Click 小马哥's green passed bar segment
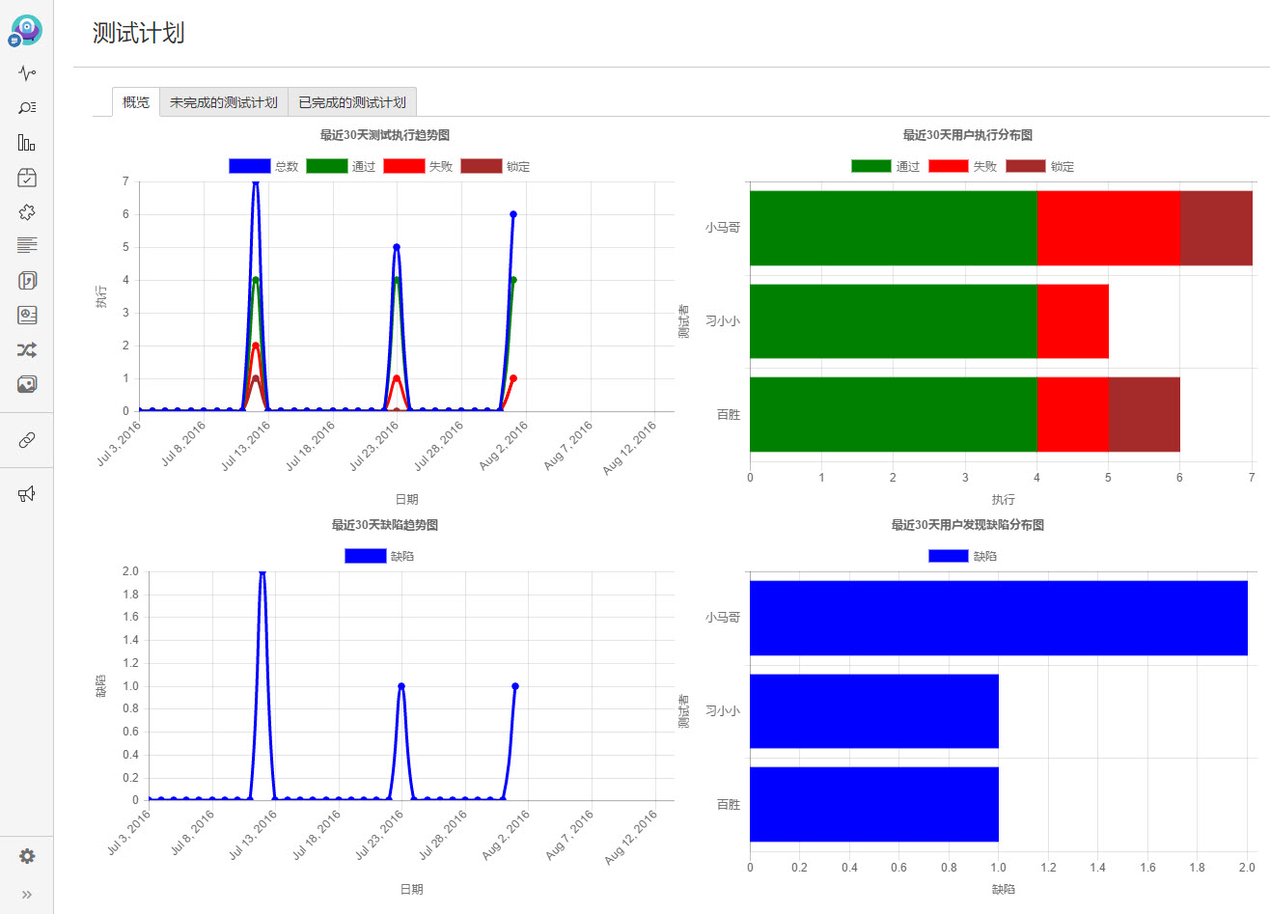Screen dimensions: 1270x914 click(x=894, y=228)
